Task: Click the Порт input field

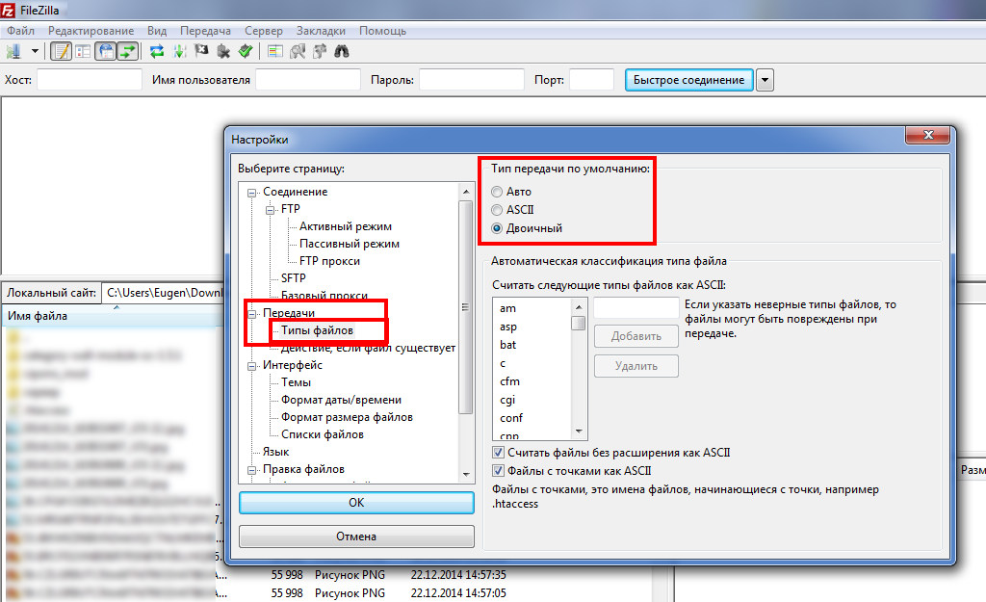Action: point(591,80)
